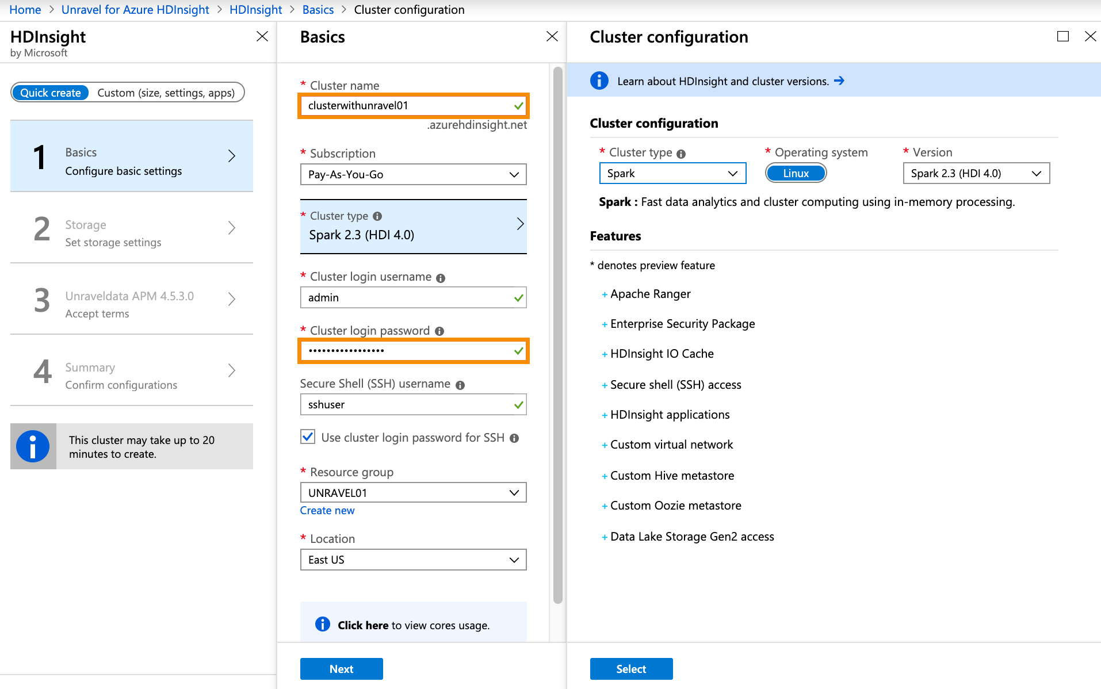
Task: Click info icon next to Cluster type in Basics
Action: pyautogui.click(x=377, y=216)
